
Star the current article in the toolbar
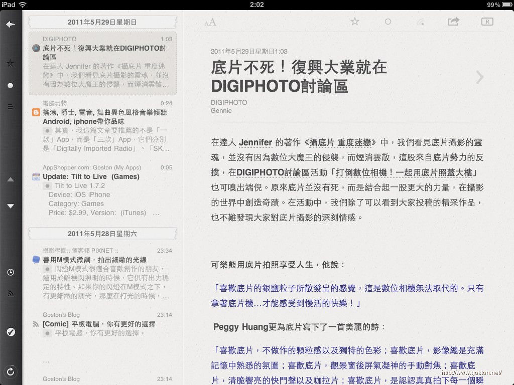(x=355, y=22)
